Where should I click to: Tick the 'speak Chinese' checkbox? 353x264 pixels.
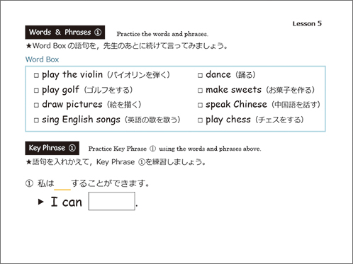pyautogui.click(x=200, y=105)
